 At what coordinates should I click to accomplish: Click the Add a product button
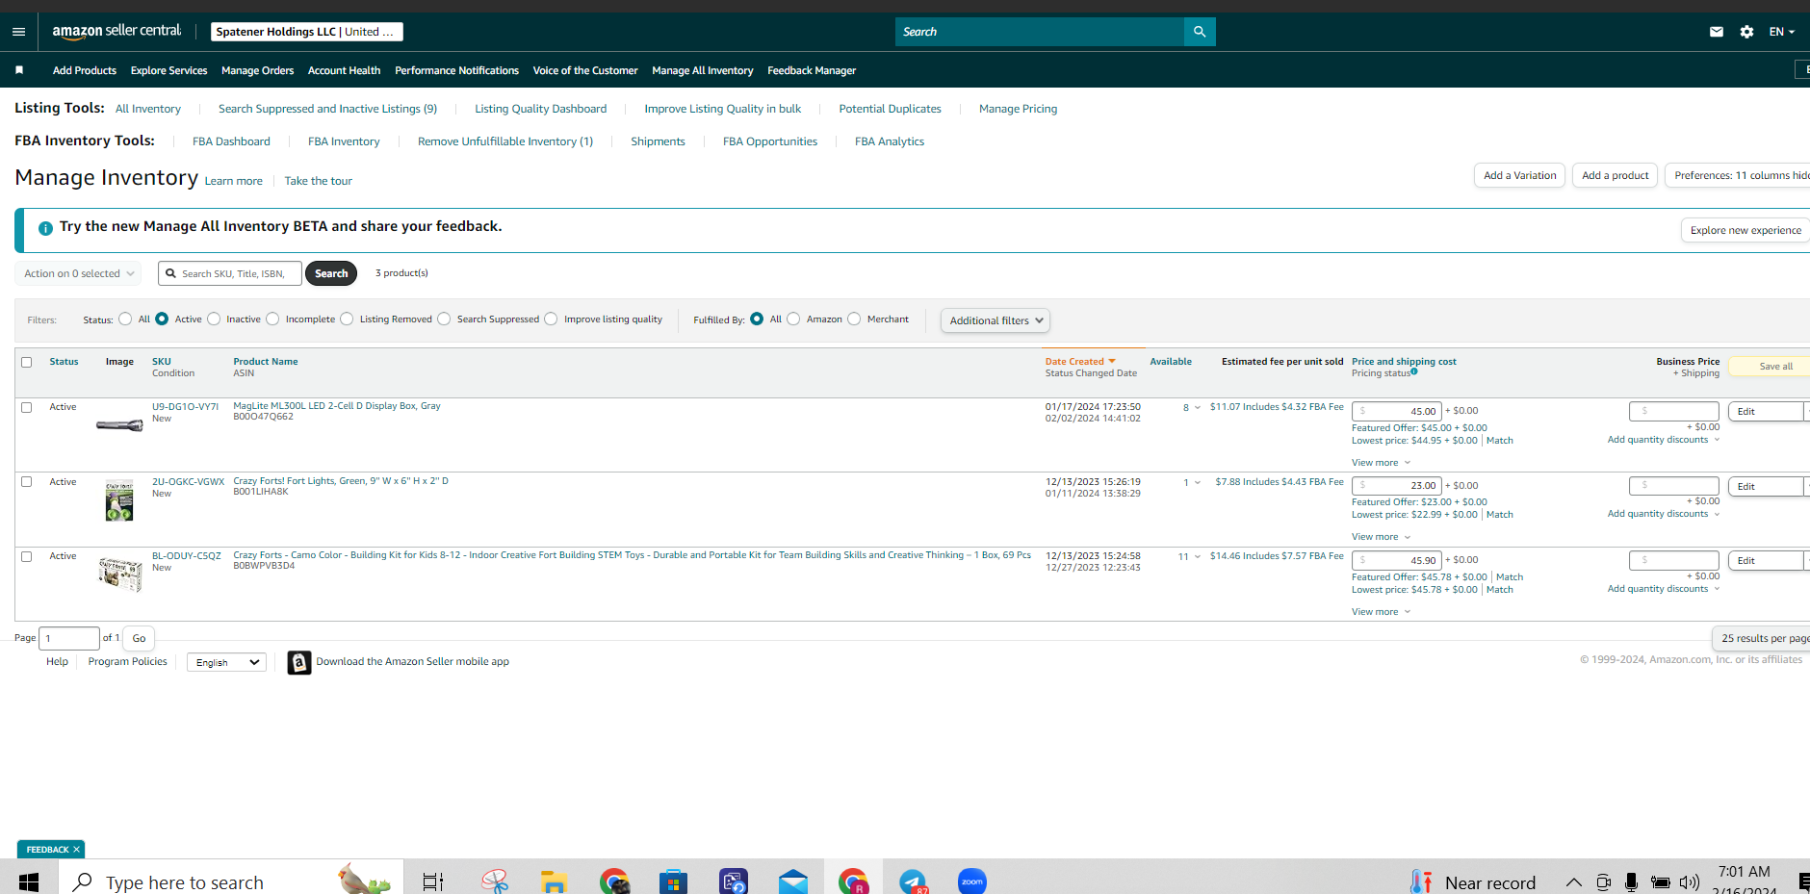click(x=1616, y=175)
